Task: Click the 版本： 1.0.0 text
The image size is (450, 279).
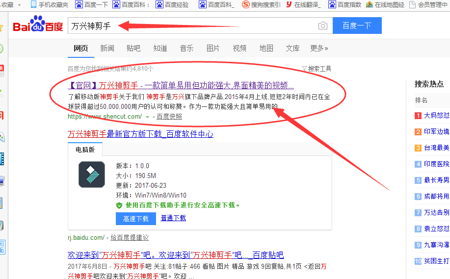Action: pyautogui.click(x=132, y=166)
